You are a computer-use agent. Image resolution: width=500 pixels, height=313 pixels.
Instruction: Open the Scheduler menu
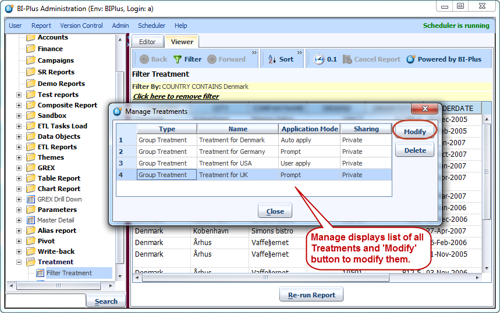[x=151, y=26]
